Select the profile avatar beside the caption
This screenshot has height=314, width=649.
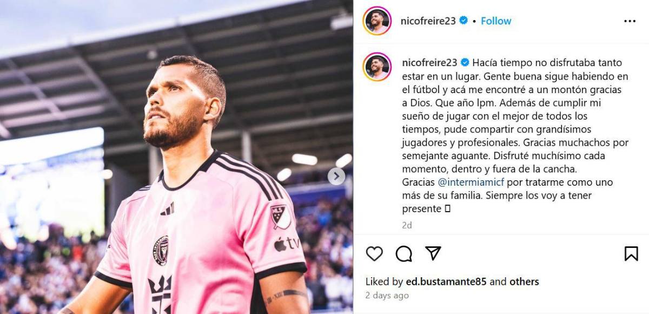tap(376, 63)
